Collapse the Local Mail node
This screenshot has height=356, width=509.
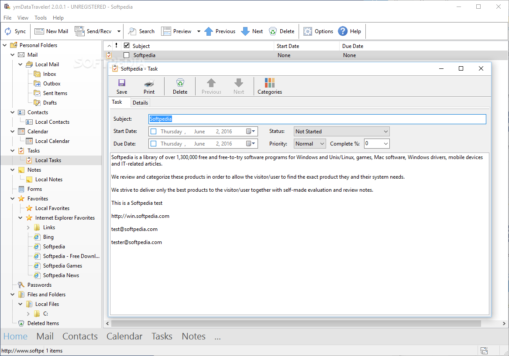(x=20, y=64)
